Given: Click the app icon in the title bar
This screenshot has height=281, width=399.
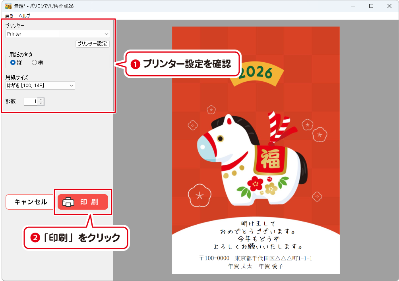Looking at the screenshot, I should click(8, 6).
